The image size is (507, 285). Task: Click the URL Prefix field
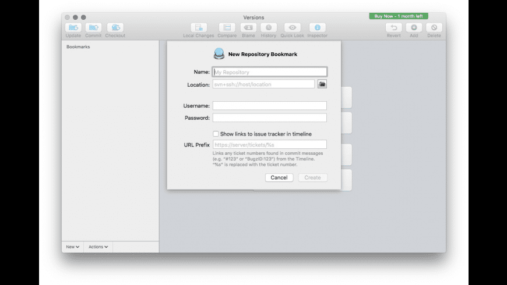click(x=270, y=145)
